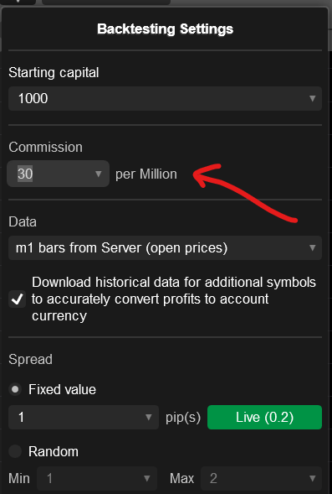The height and width of the screenshot is (494, 332).
Task: Select the Random spread radio button
Action: click(x=15, y=451)
